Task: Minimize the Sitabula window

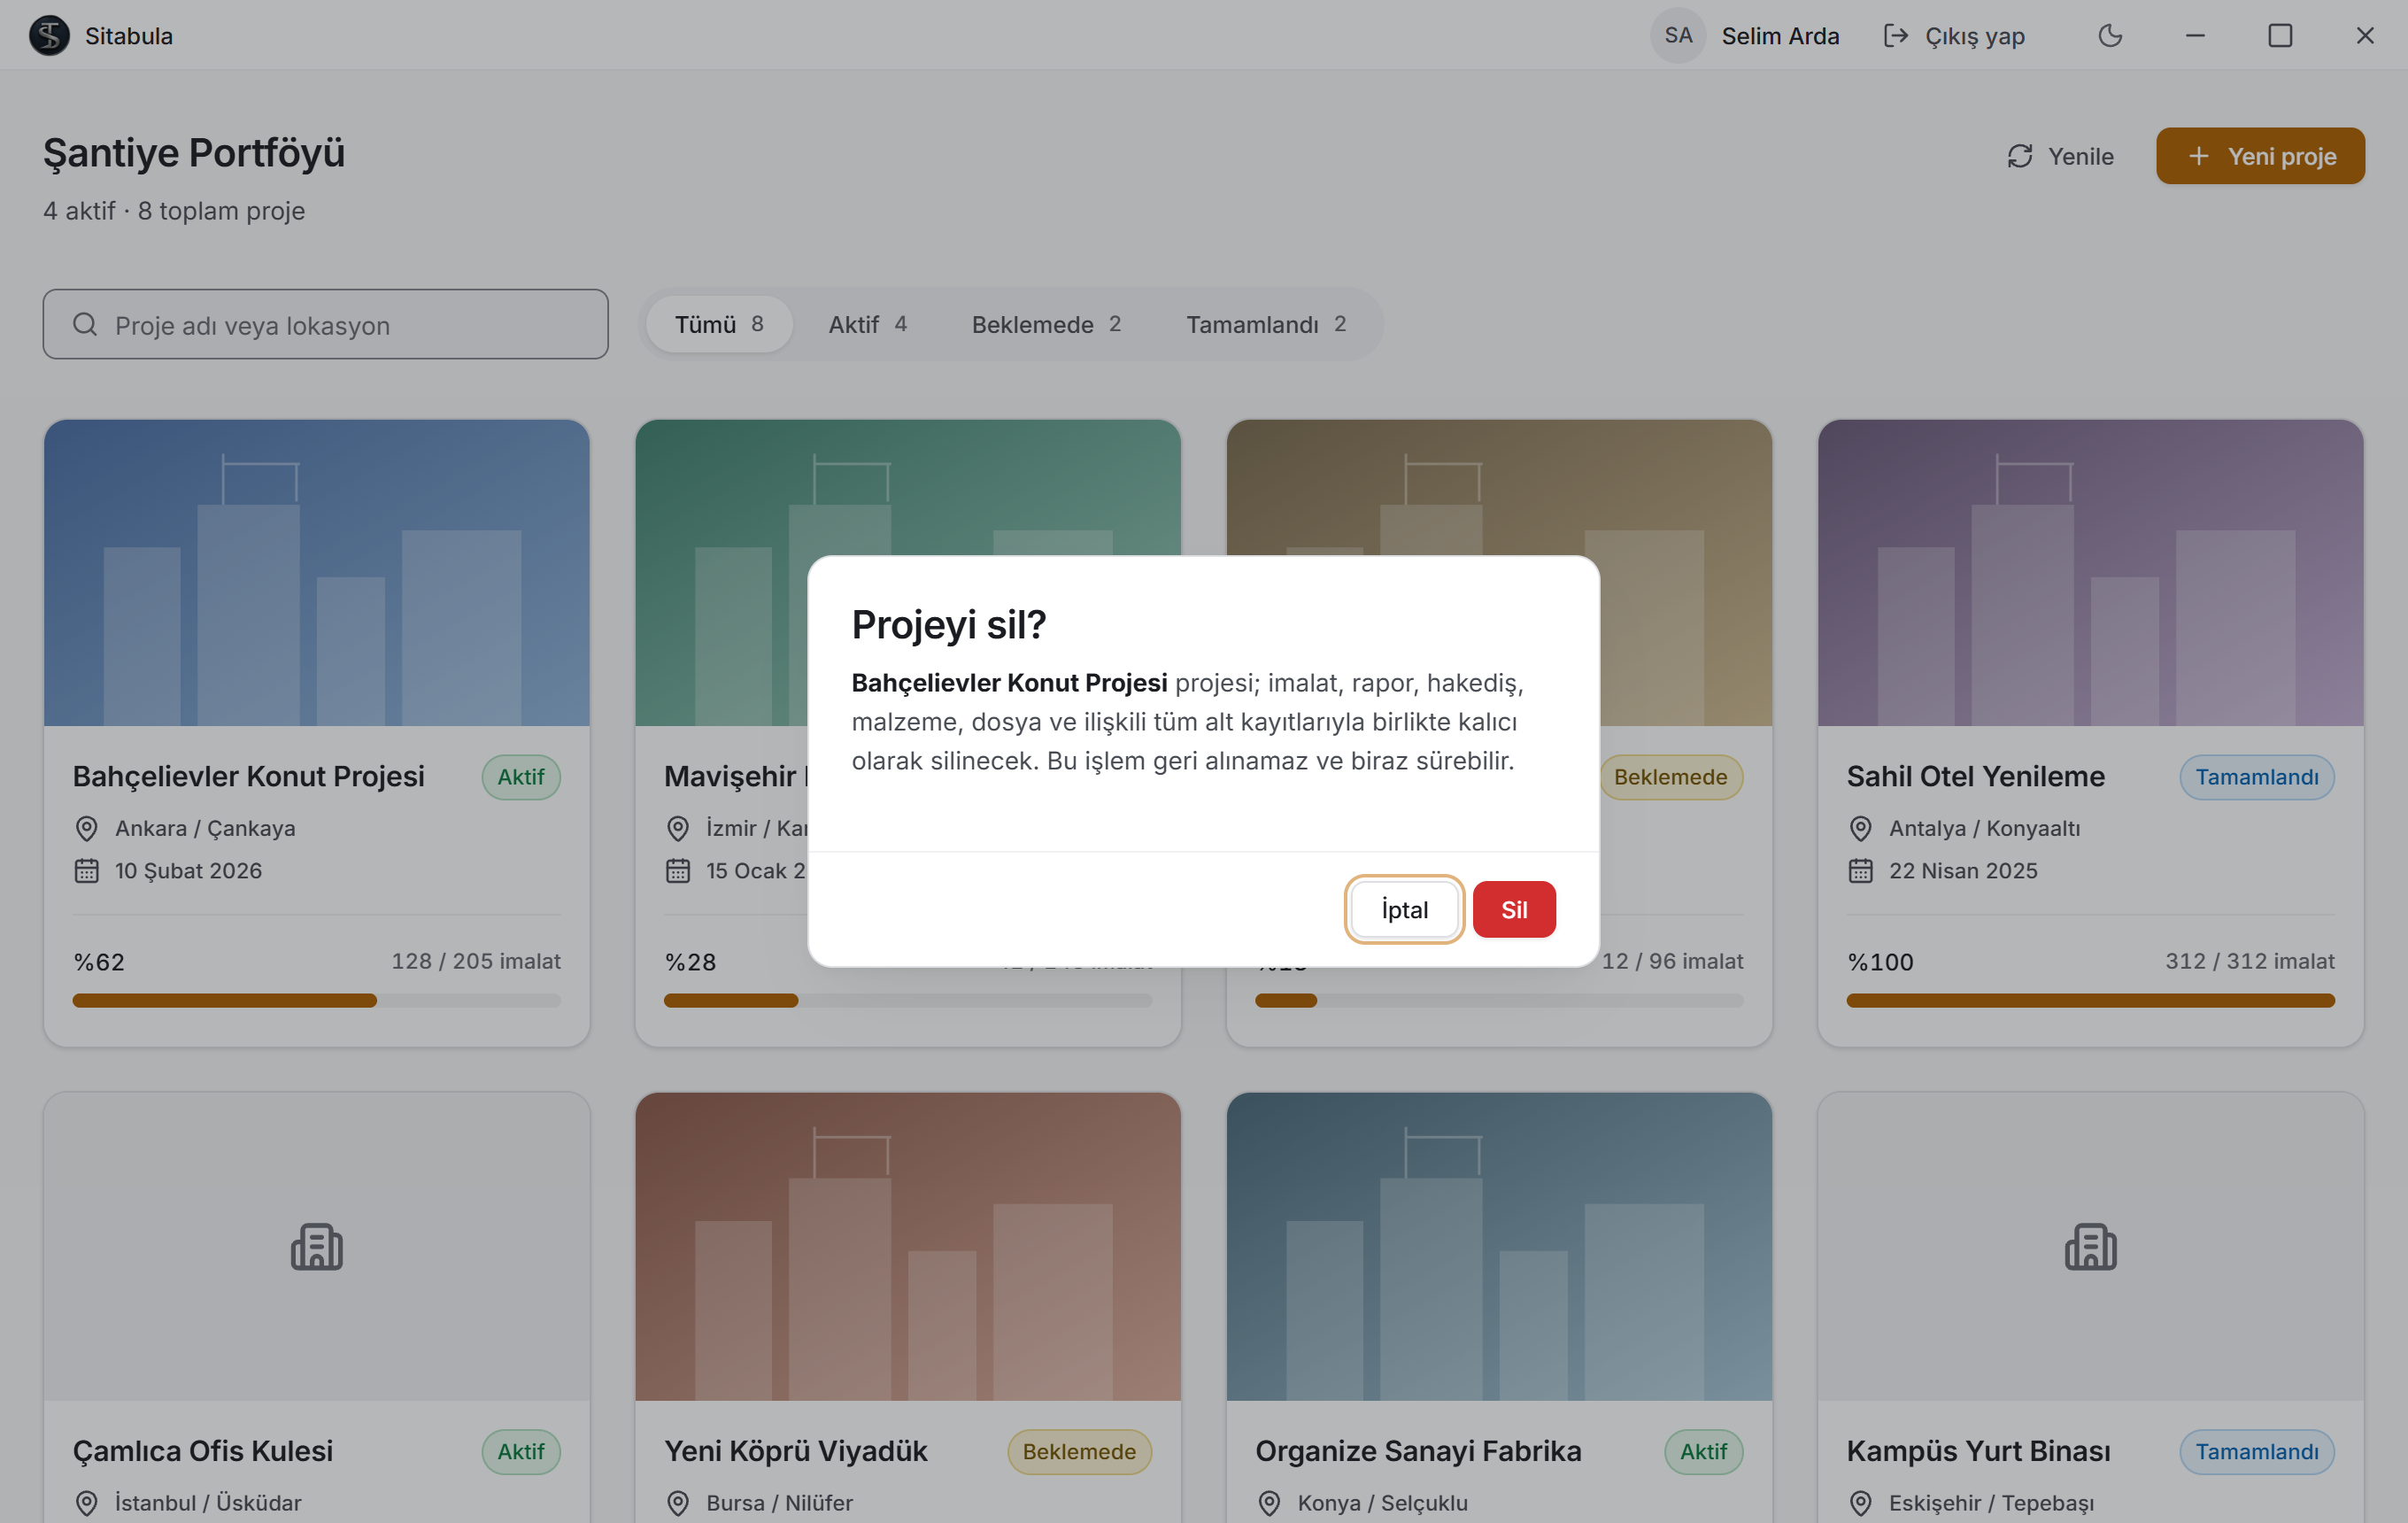Action: 2195,36
